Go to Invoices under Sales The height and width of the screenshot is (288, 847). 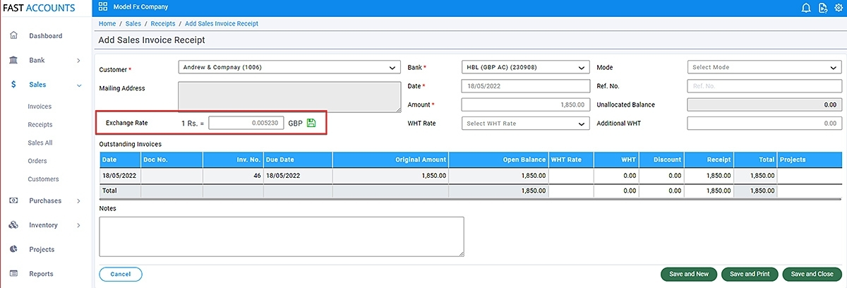[x=40, y=107]
